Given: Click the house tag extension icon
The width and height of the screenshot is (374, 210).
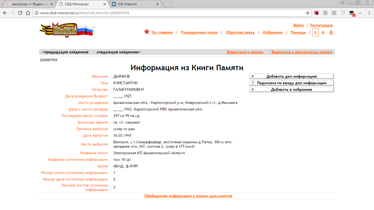Looking at the screenshot, I should 360,13.
